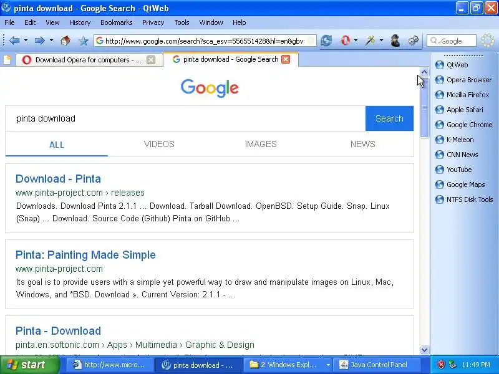Screen dimensions: 499x374
Task: Open settings with the gears icon
Action: pos(414,41)
